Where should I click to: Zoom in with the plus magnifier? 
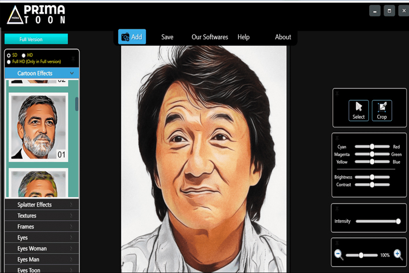coord(398,254)
